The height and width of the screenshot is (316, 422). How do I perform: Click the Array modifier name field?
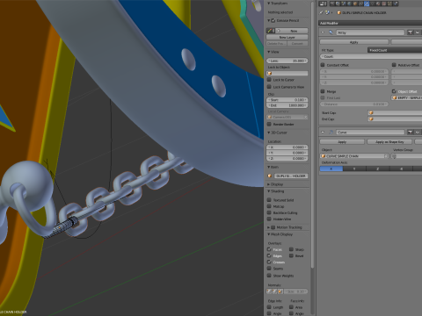[x=370, y=32]
